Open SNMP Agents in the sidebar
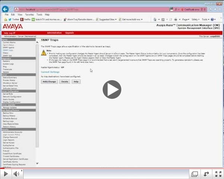This screenshot has width=224, height=179. pos(9,48)
